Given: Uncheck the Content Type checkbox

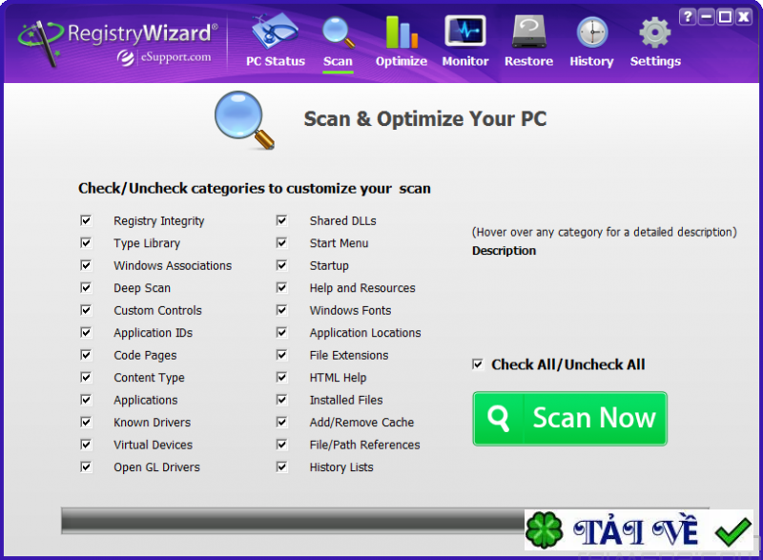Looking at the screenshot, I should coord(86,377).
